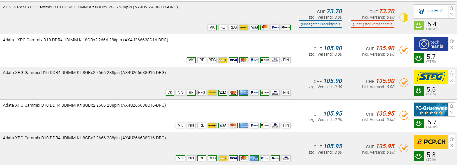Click the orange checkmark availability icon for STEG

pos(404,83)
